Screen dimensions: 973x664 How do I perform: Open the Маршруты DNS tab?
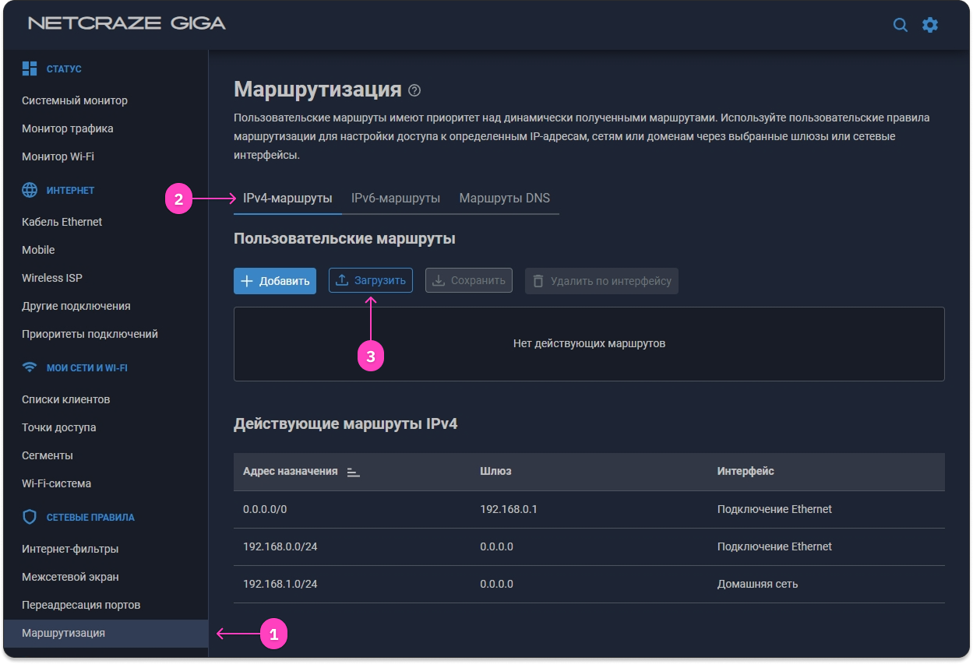(504, 198)
